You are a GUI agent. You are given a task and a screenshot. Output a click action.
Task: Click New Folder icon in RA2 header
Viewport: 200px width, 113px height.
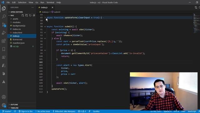tap(26, 15)
